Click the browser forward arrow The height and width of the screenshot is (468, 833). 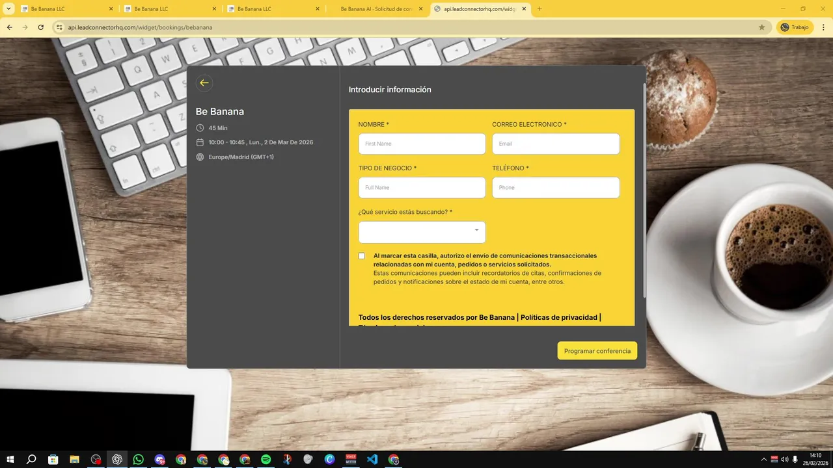click(25, 27)
